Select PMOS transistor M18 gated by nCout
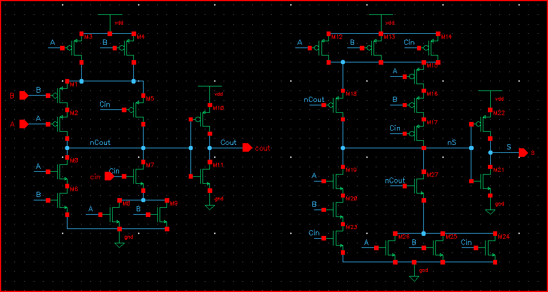Image resolution: width=548 pixels, height=292 pixels. click(x=339, y=105)
